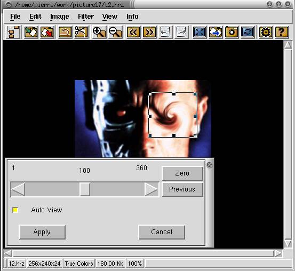Click the dotted next page icon
This screenshot has height=271, width=295.
coord(181,32)
